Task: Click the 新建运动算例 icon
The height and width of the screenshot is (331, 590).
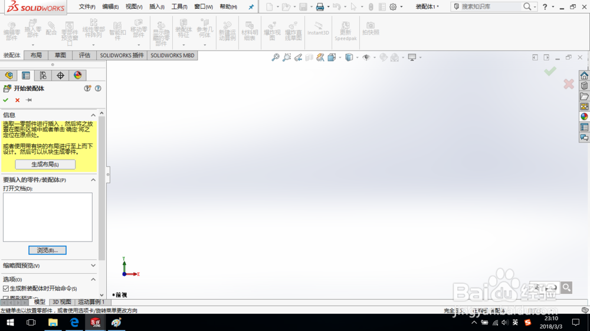Action: (x=227, y=31)
